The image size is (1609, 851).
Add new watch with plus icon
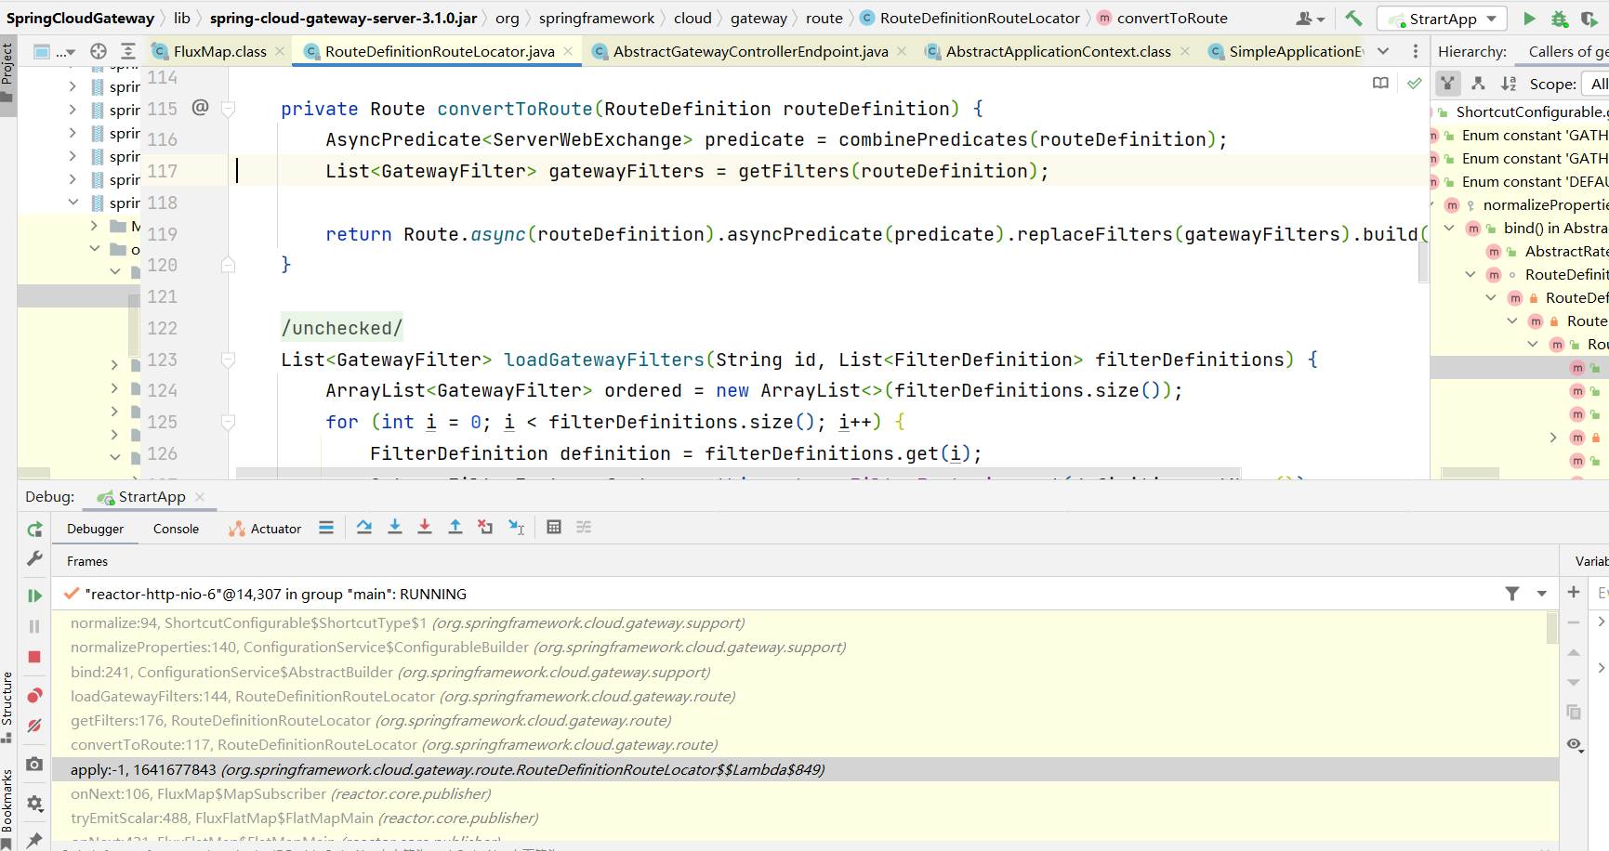click(x=1574, y=592)
